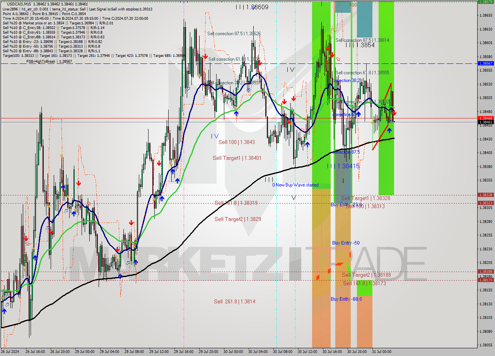Viewport: 495px width, 356px height.
Task: Click the 'Sell Target1 | 1.38401' label
Action: point(237,158)
